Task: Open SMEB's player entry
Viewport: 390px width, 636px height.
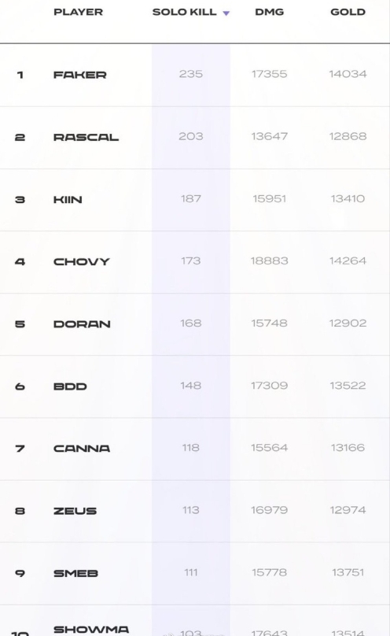Action: coord(75,573)
